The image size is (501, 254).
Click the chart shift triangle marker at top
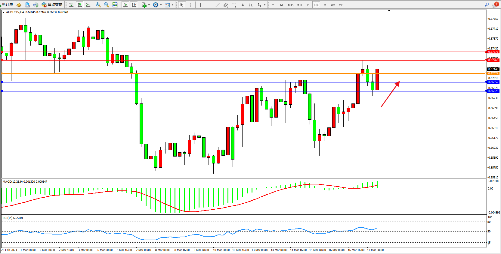389,10
